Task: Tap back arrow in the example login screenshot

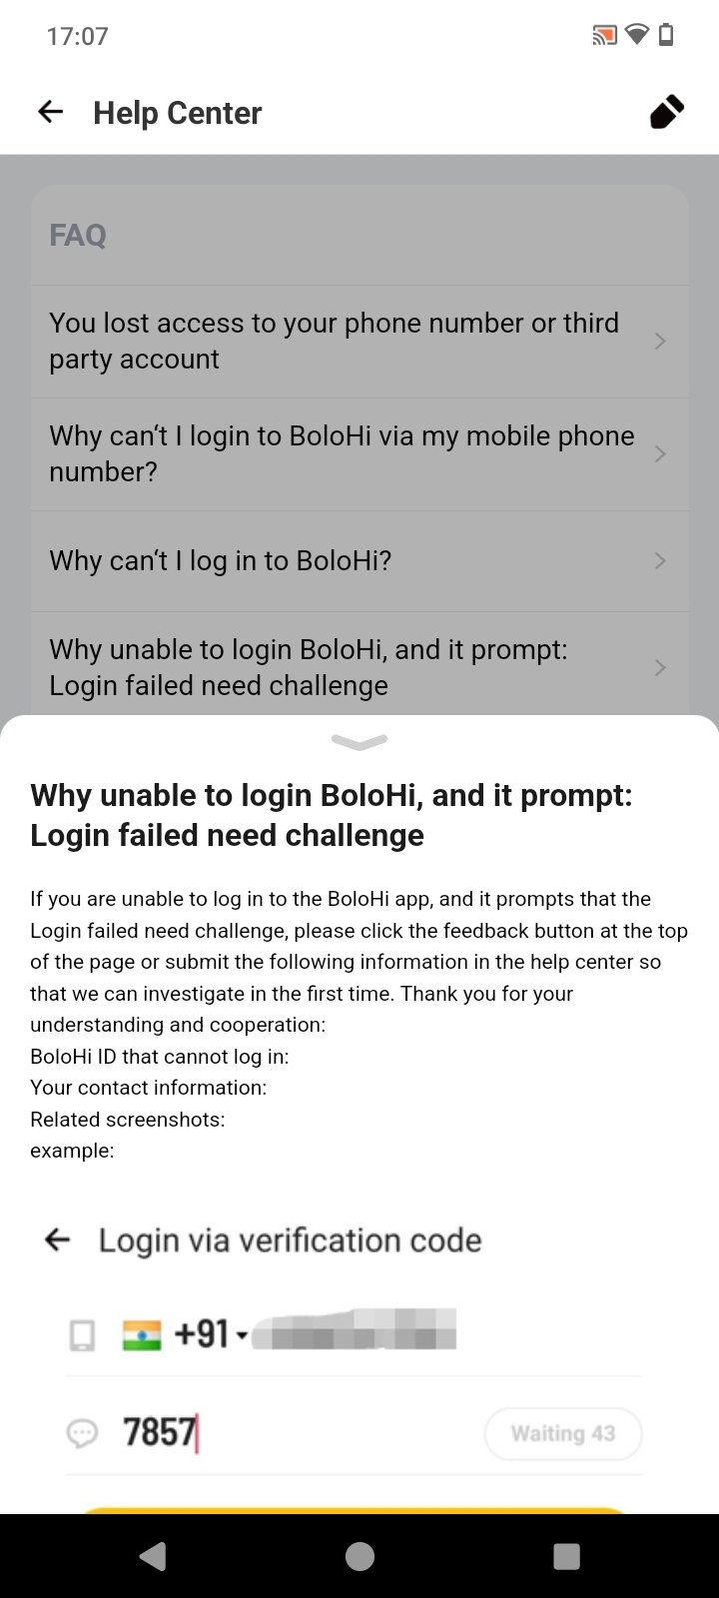Action: (58, 1240)
